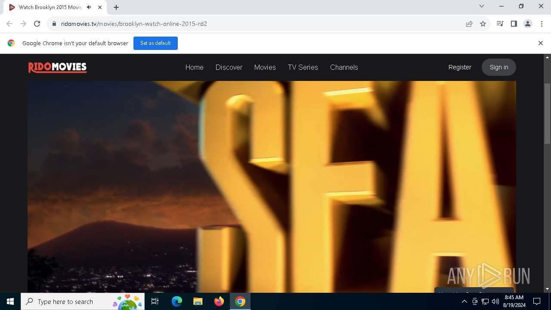View site information lock icon
Viewport: 551px width, 310px height.
click(54, 24)
